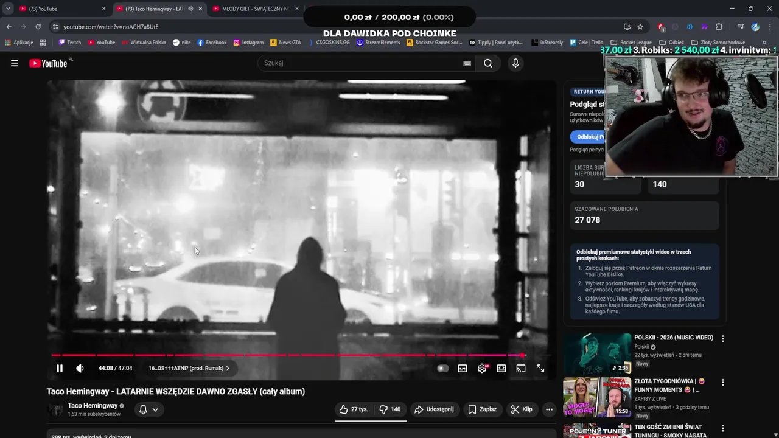
Task: Dislike the video (140)
Action: coord(390,409)
